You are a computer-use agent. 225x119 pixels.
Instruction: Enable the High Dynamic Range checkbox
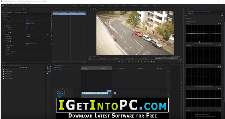27,44
